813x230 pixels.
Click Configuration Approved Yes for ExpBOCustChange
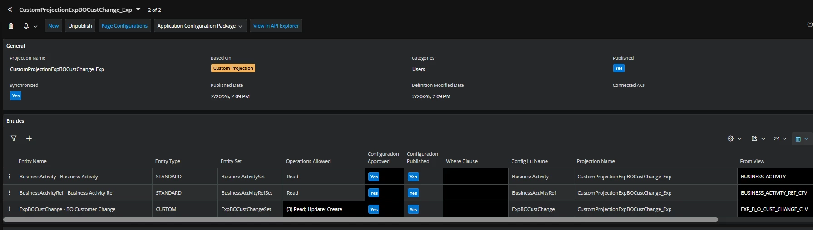point(374,209)
